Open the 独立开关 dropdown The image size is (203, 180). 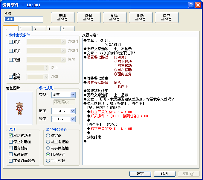38,77
